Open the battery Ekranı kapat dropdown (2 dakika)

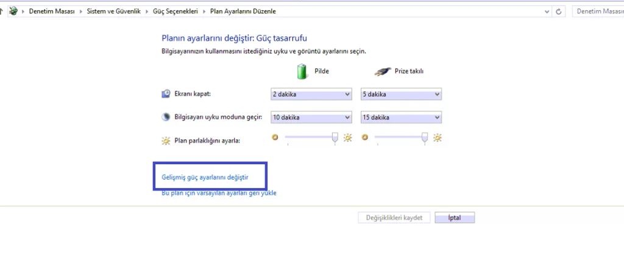[x=311, y=94]
